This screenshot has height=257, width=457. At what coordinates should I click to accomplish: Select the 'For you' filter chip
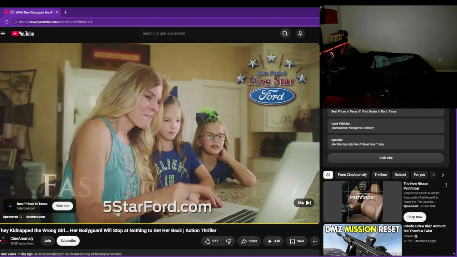pyautogui.click(x=419, y=175)
